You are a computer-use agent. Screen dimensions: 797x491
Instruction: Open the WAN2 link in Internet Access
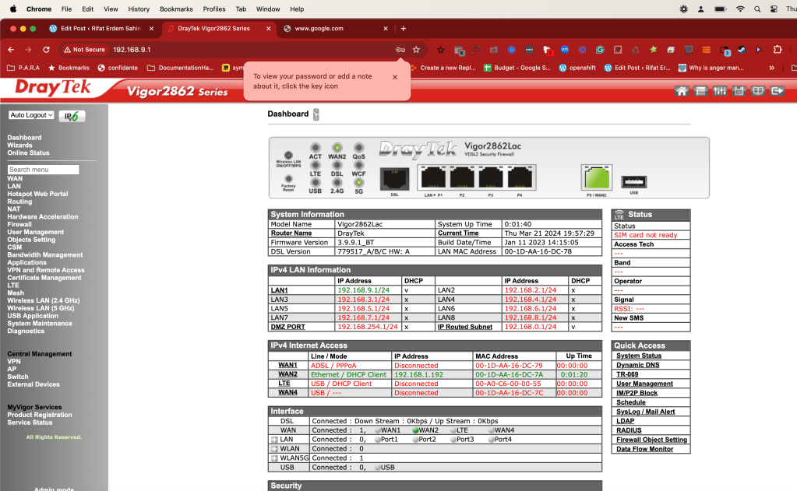(287, 375)
